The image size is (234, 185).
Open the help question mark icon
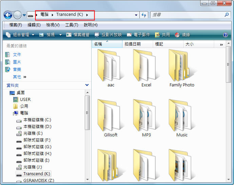coord(225,35)
